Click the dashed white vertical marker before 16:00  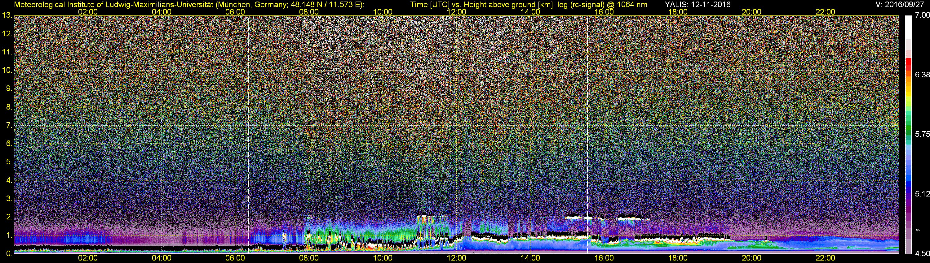[587, 134]
